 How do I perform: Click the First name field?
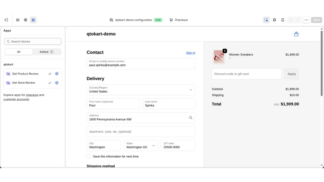[x=113, y=104]
